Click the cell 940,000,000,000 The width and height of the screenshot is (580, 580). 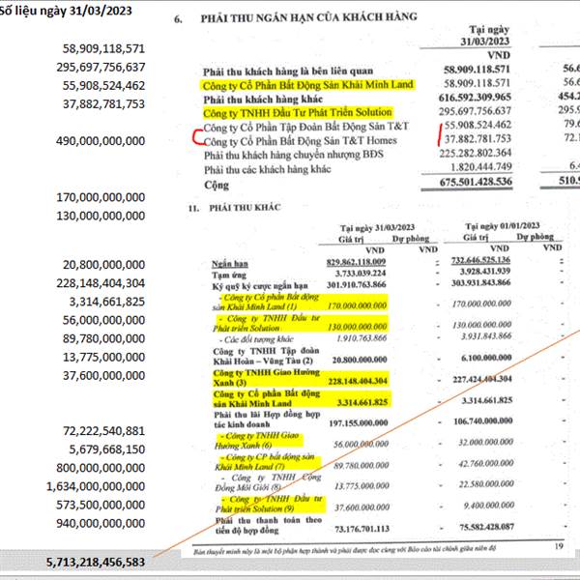click(101, 523)
